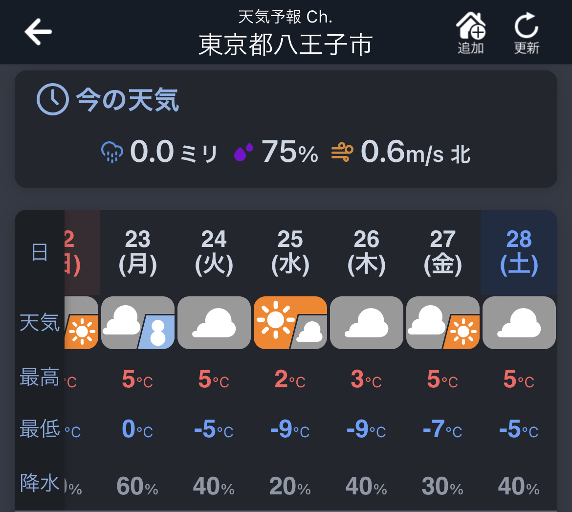Select the 26 (木) date column header

tap(367, 252)
